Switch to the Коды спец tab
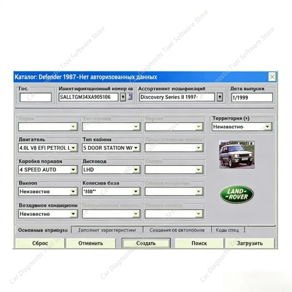 pyautogui.click(x=227, y=230)
